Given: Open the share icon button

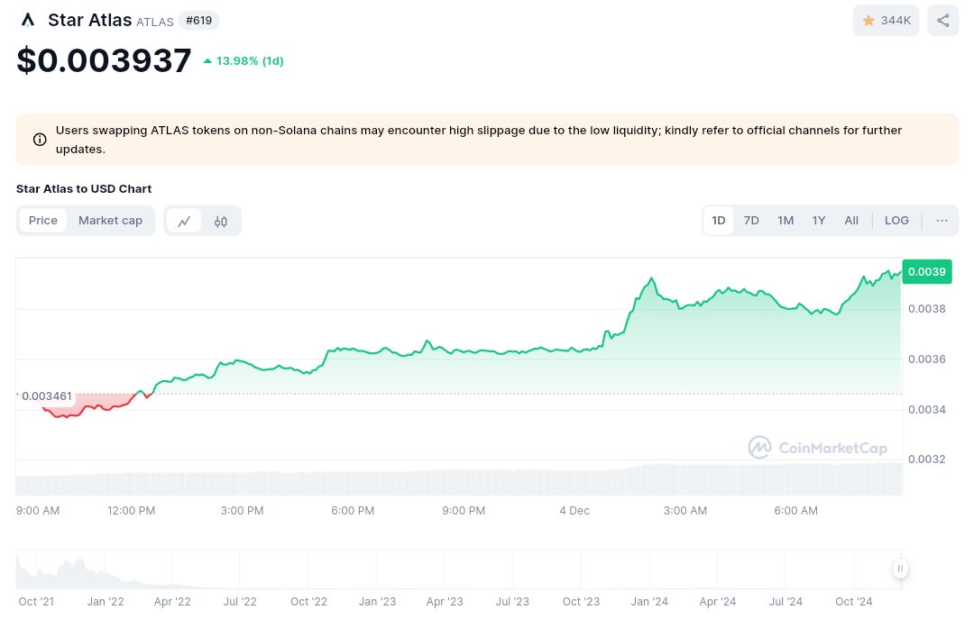Looking at the screenshot, I should point(943,21).
